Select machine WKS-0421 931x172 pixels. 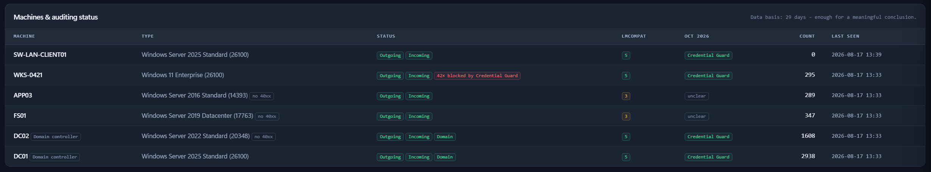[28, 75]
